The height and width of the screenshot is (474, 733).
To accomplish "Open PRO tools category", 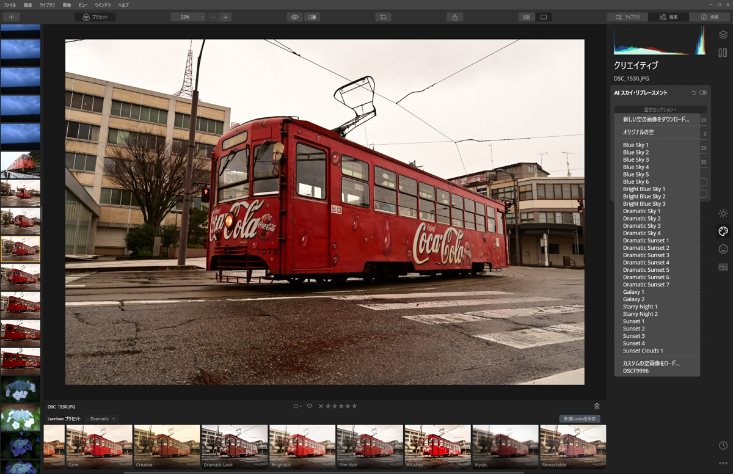I will coord(723,267).
